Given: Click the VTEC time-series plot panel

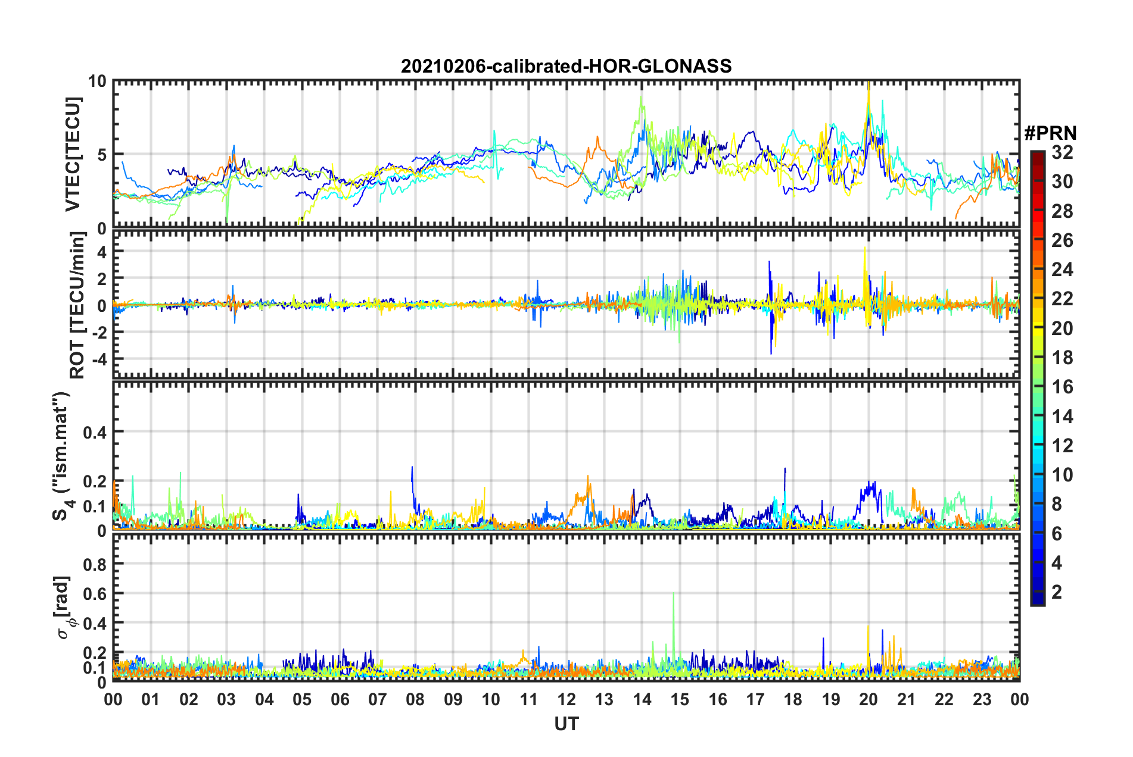Looking at the screenshot, I should (x=566, y=154).
